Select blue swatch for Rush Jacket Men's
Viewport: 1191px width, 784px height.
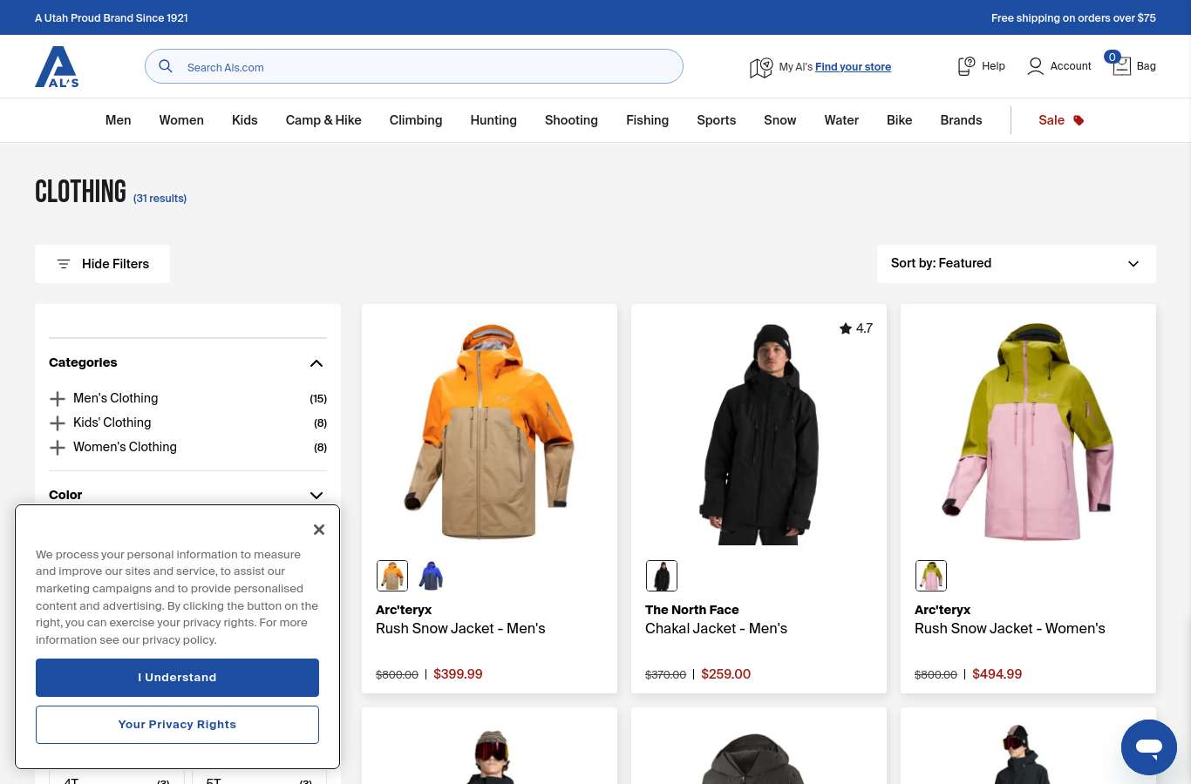click(x=431, y=576)
